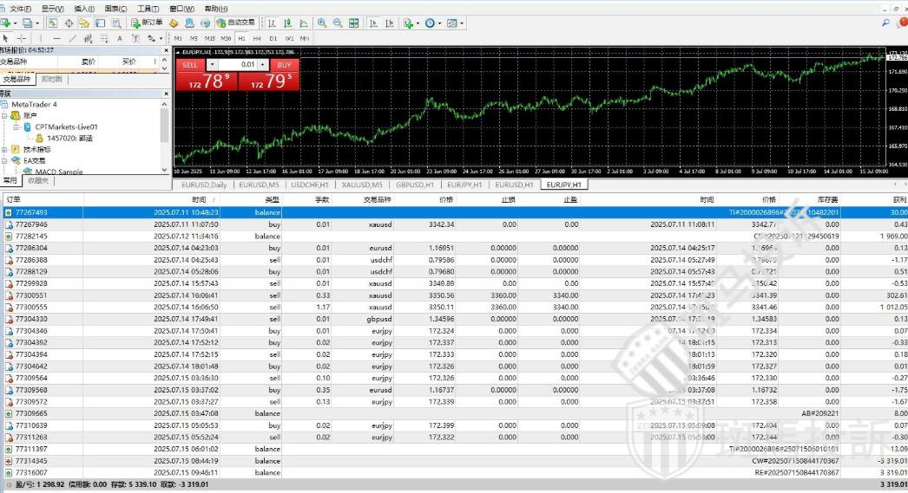Viewport: 908px width, 493px height.
Task: Click the zoom out magnifier icon
Action: (x=338, y=23)
